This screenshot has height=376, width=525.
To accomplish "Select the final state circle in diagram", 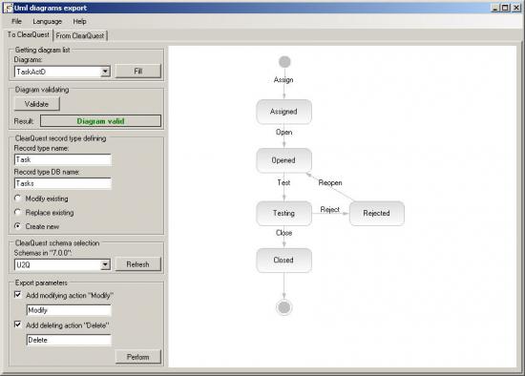I will (x=284, y=307).
